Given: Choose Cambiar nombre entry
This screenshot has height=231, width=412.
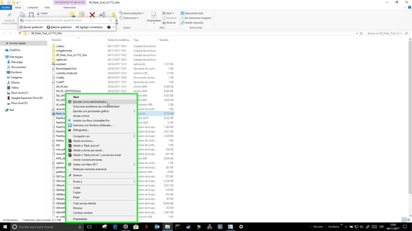Looking at the screenshot, I should pos(101,213).
